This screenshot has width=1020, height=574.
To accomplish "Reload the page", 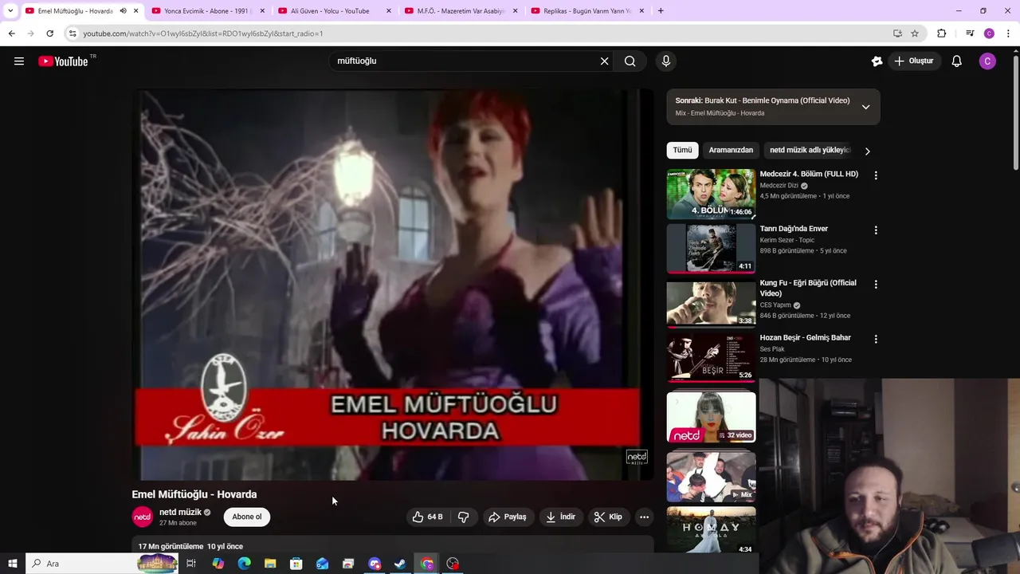I will pyautogui.click(x=49, y=33).
